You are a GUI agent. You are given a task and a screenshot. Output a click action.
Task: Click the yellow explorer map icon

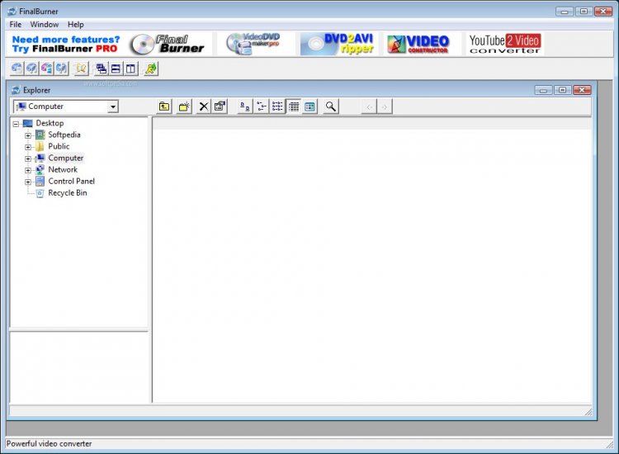[x=81, y=69]
